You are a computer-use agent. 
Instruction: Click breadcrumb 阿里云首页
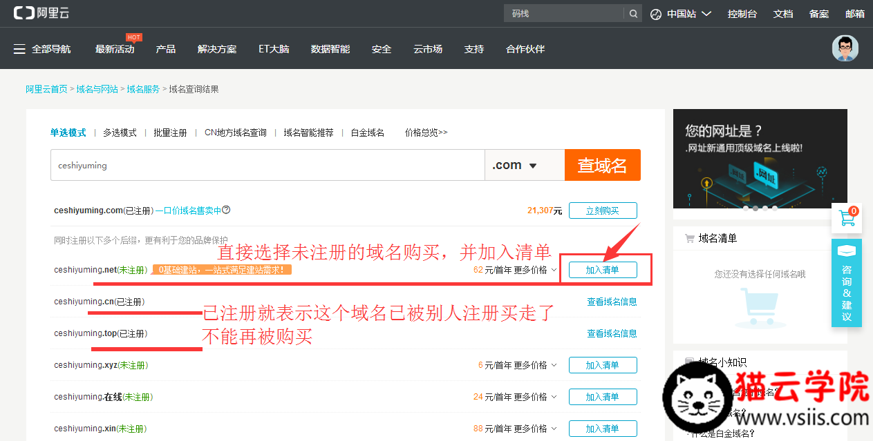pos(46,89)
